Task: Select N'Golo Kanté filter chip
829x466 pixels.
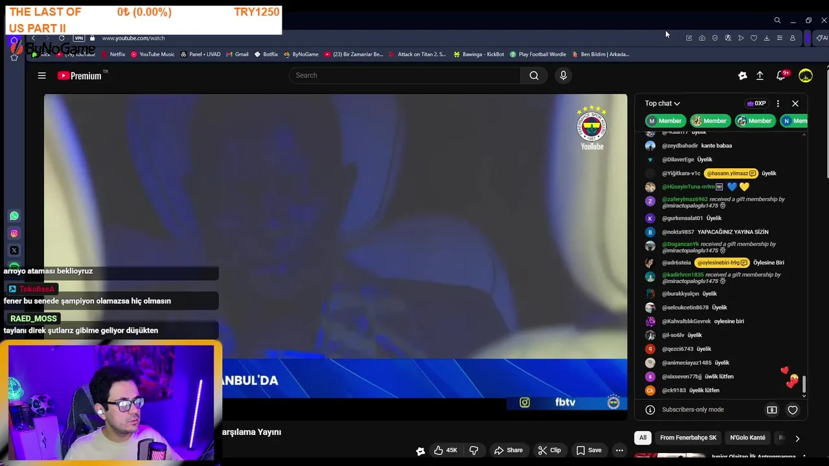Action: 747,438
